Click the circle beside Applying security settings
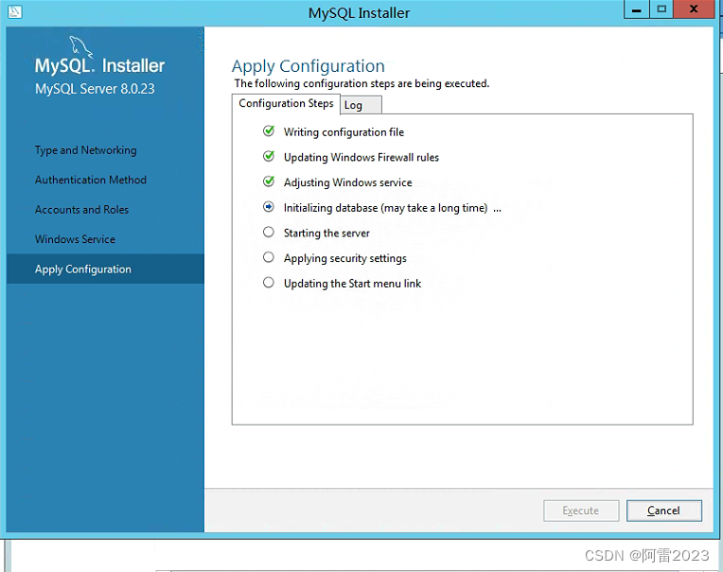The width and height of the screenshot is (723, 572). 269,257
